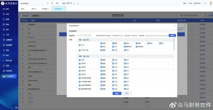Uncheck the 凭证汇总表 row checkbox
This screenshot has width=213, height=110.
80,50
